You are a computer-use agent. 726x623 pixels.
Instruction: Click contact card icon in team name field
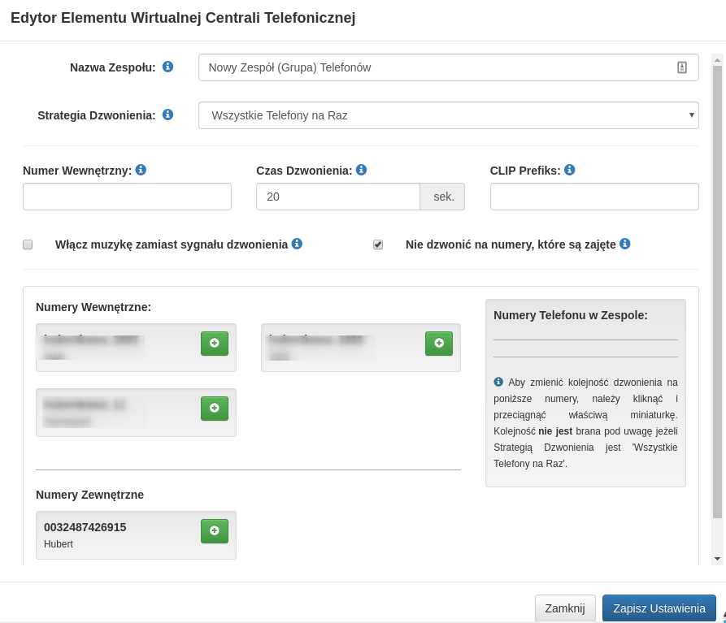tap(681, 67)
